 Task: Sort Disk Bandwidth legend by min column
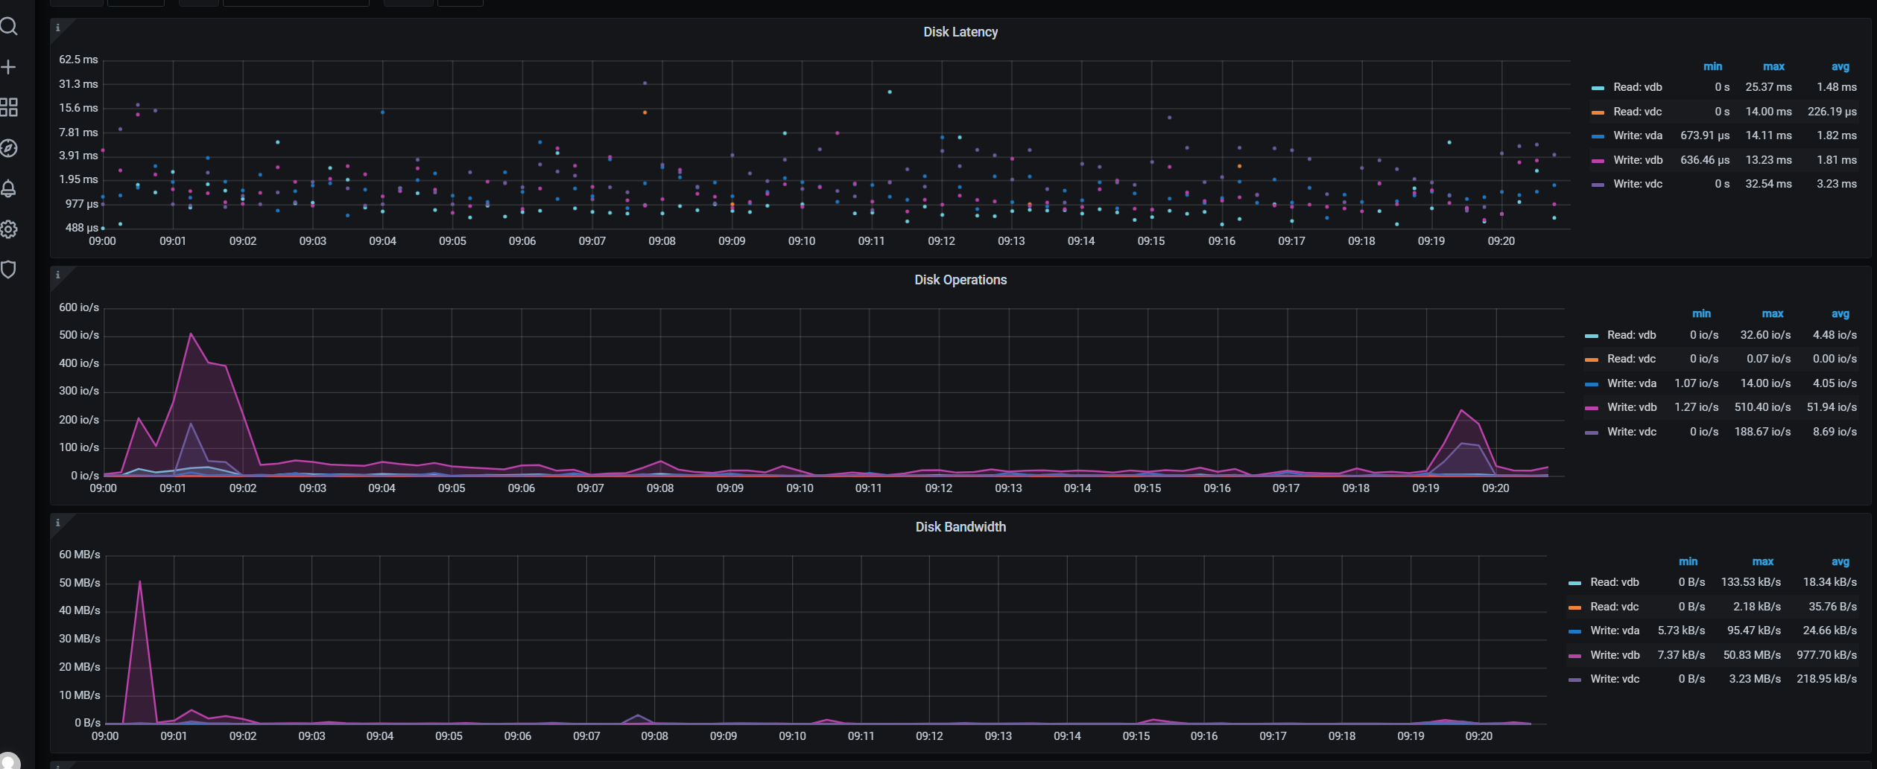click(x=1688, y=561)
